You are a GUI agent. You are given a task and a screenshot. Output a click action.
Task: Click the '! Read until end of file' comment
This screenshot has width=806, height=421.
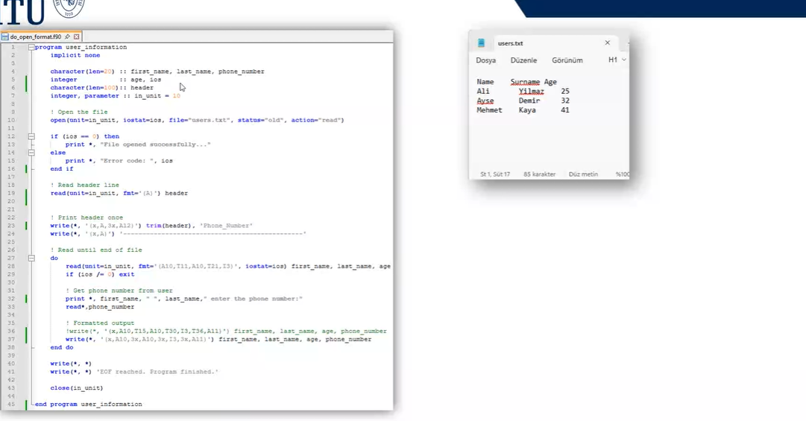point(96,250)
